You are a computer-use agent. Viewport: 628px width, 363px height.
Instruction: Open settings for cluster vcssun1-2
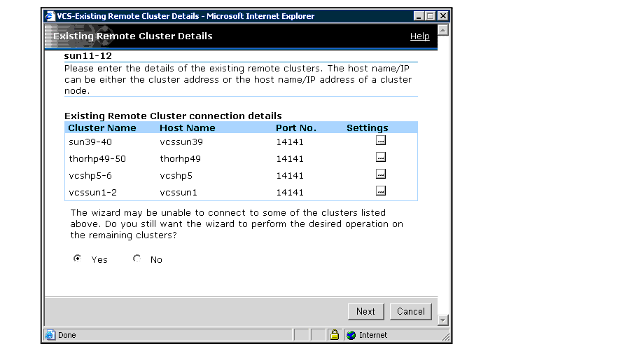click(380, 191)
